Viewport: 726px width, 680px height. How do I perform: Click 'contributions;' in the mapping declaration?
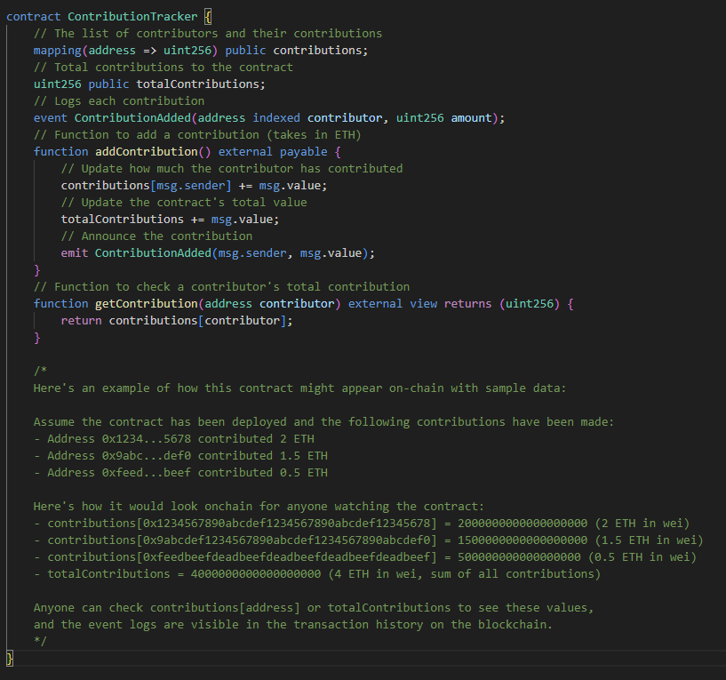pyautogui.click(x=321, y=51)
